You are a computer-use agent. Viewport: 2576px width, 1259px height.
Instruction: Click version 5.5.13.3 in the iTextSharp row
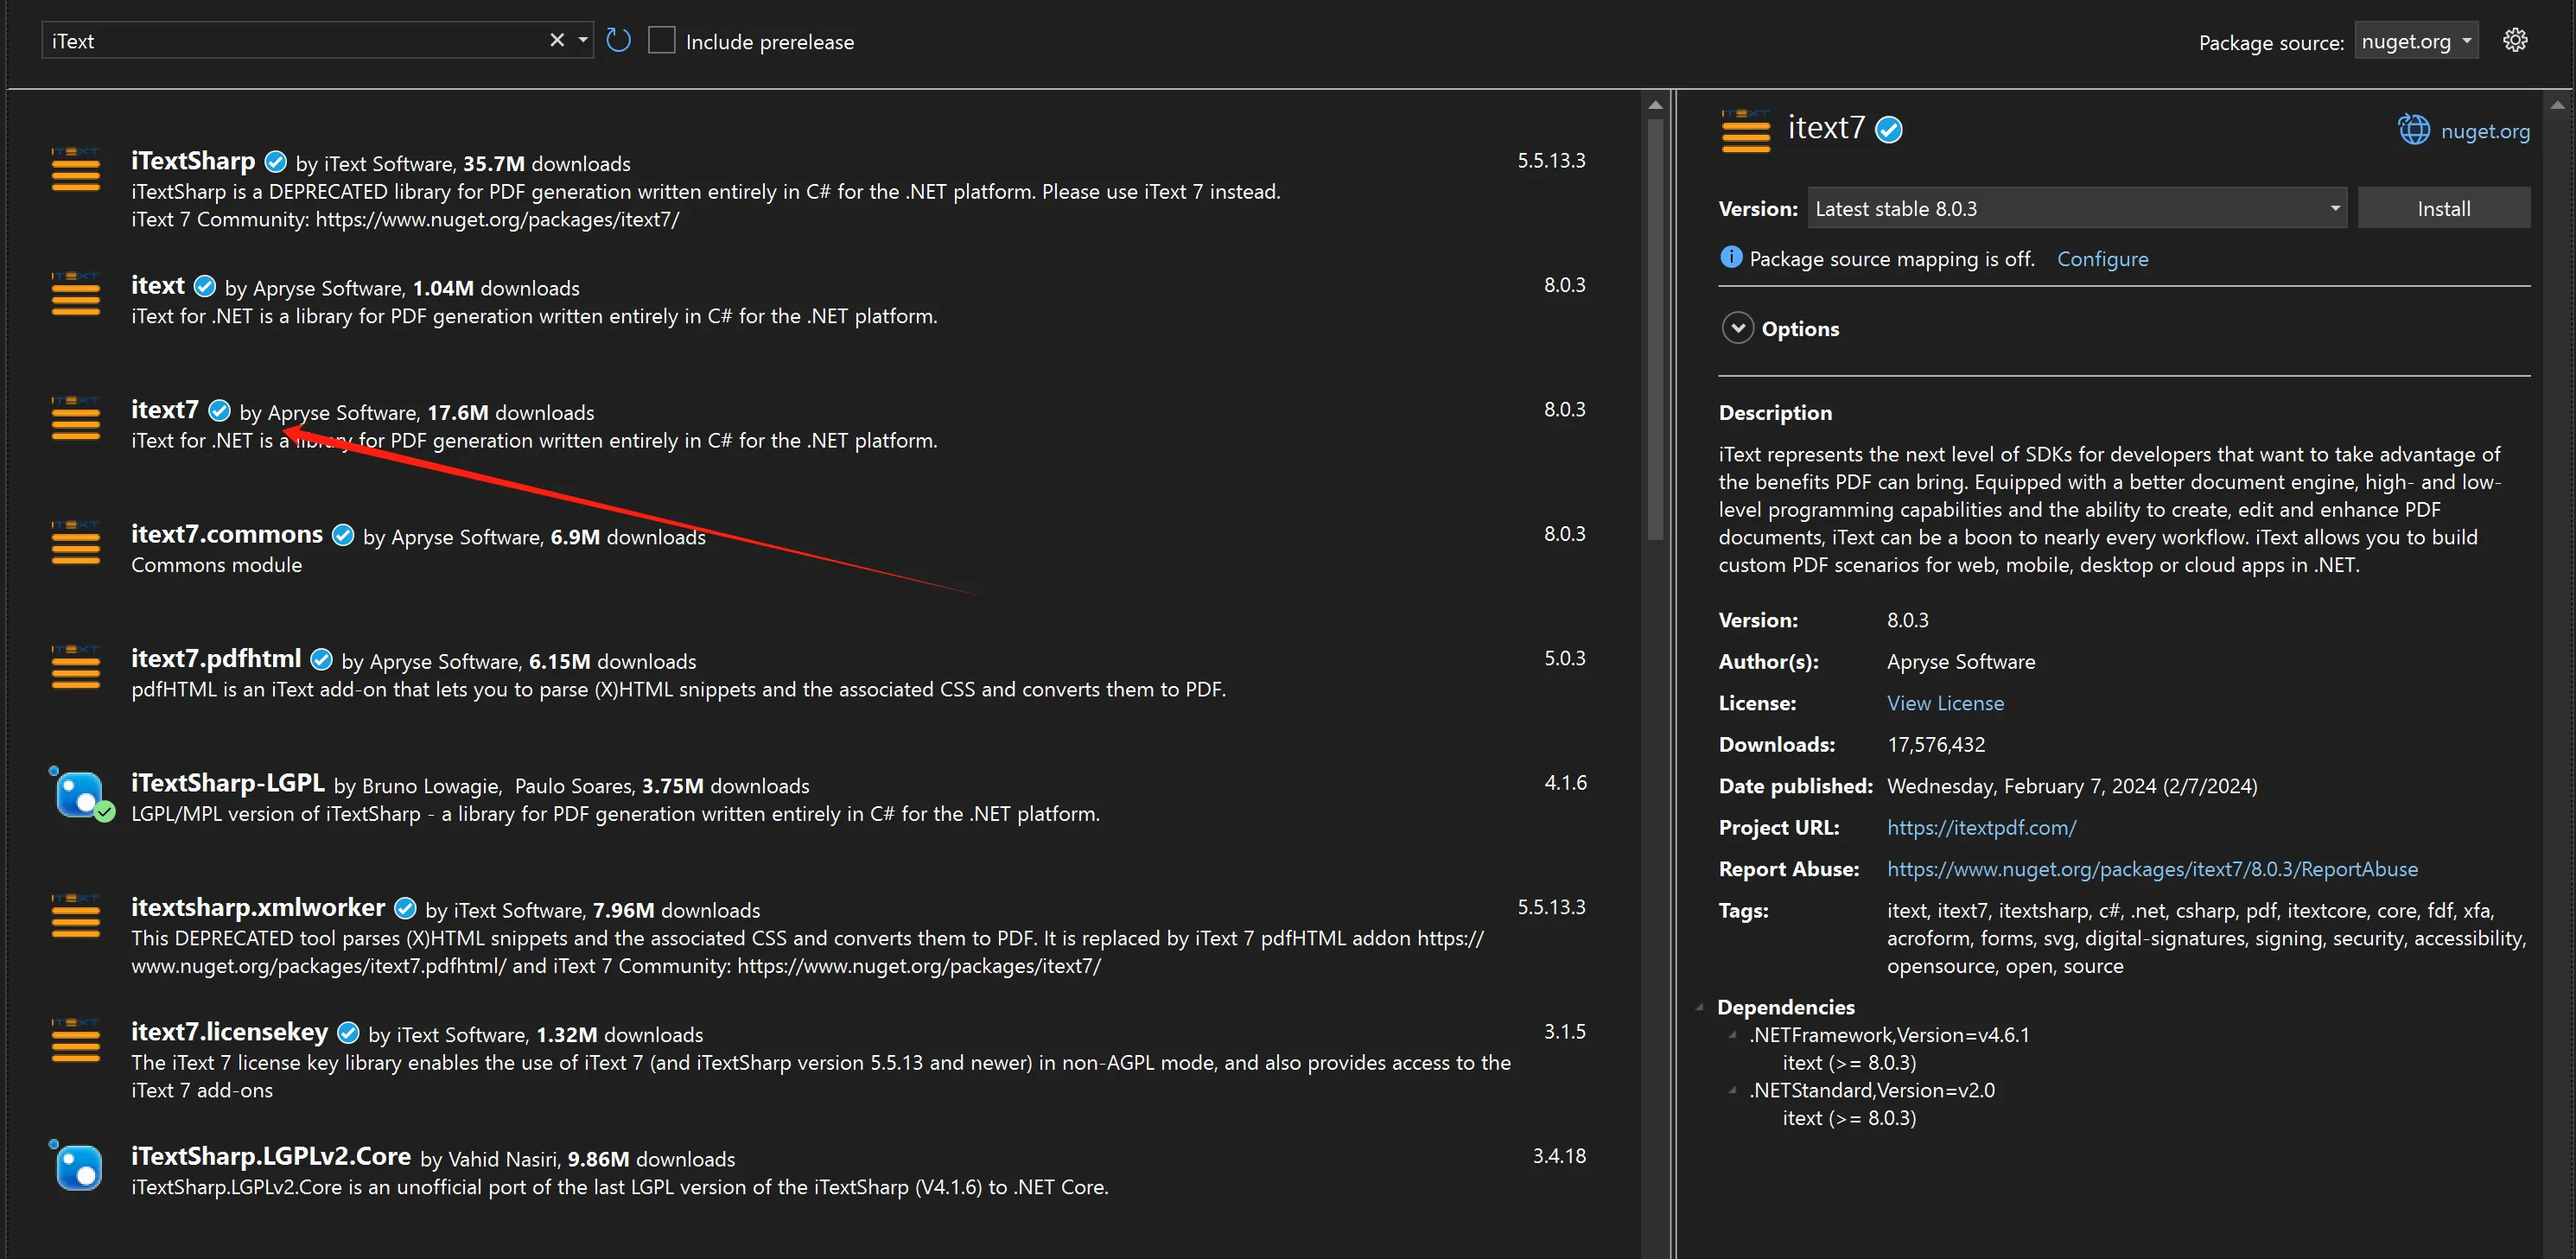1551,160
